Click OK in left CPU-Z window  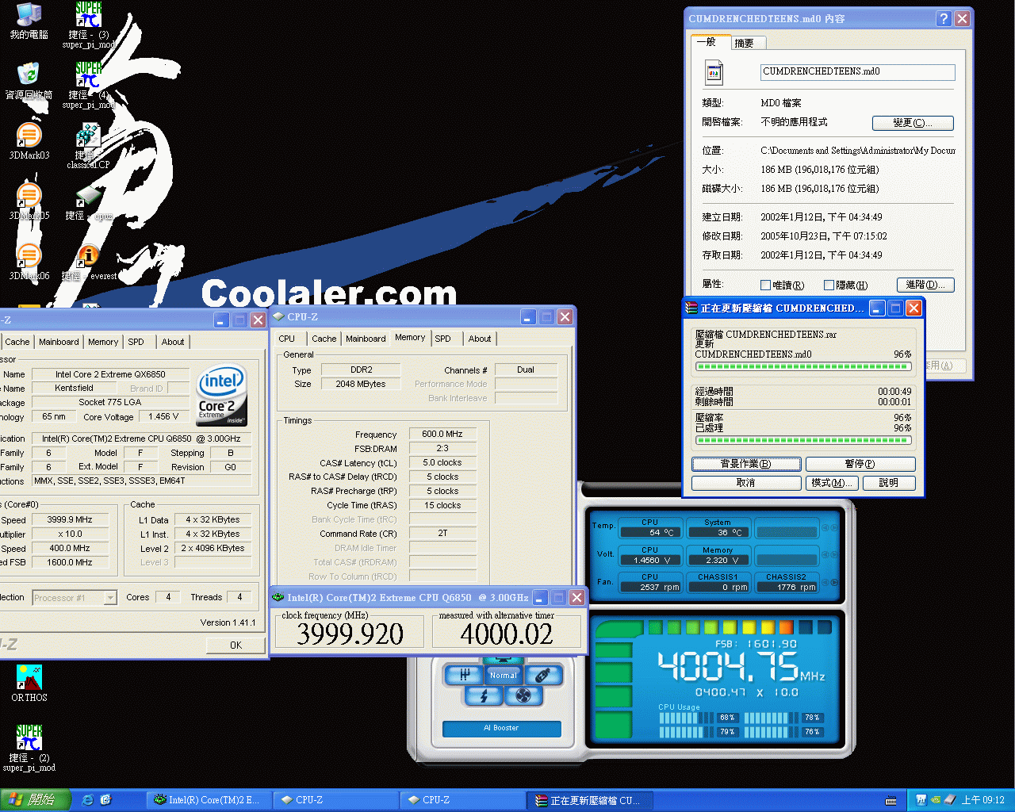tap(236, 645)
